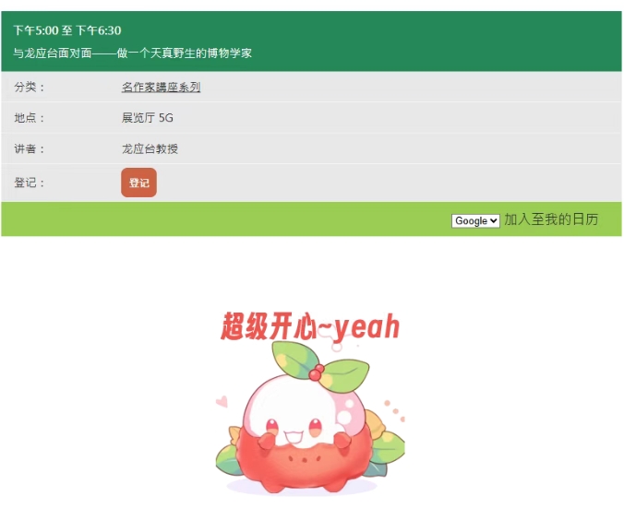Click the red cherry bow on the sticker
Viewport: 624px width, 508px height.
tap(317, 372)
